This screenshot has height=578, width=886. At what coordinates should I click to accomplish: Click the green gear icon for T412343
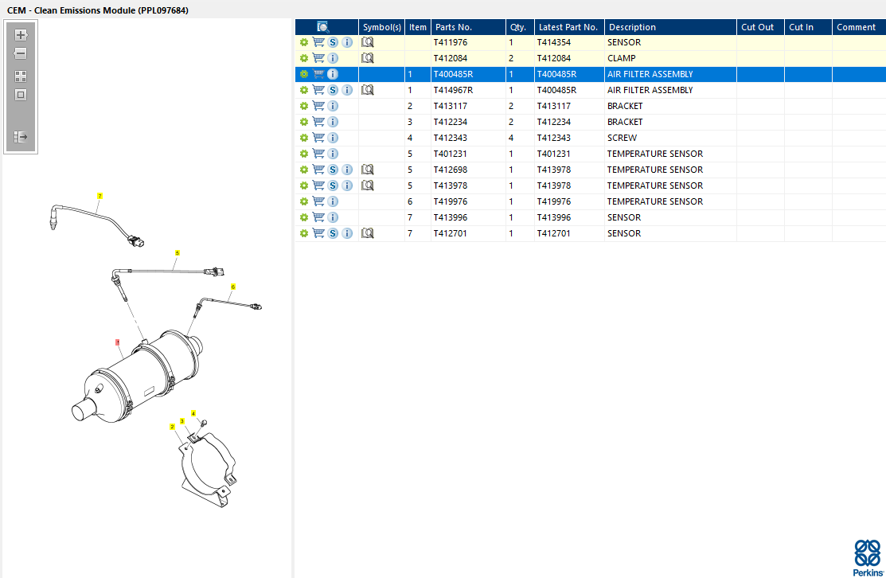click(303, 138)
